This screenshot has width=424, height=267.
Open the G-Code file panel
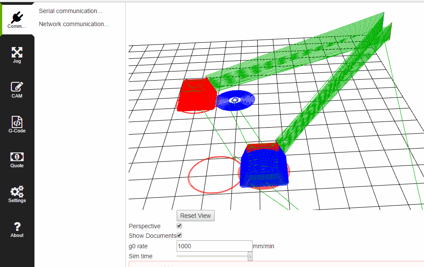(x=17, y=125)
